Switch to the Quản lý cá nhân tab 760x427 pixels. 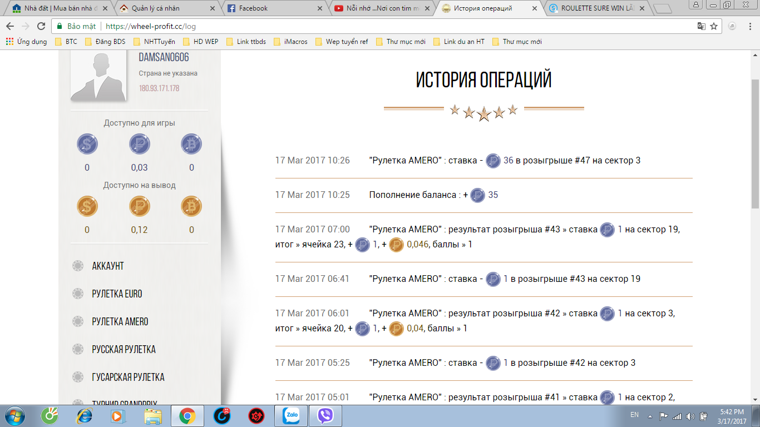167,8
